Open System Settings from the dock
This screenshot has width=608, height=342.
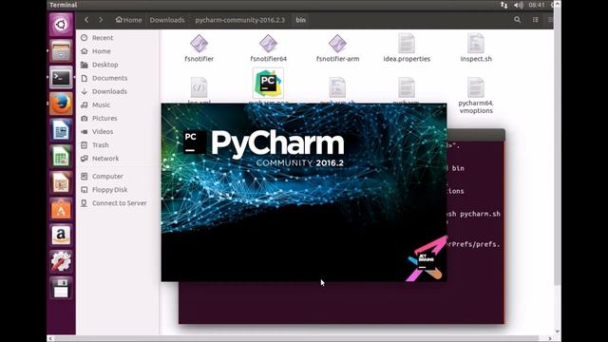[61, 262]
